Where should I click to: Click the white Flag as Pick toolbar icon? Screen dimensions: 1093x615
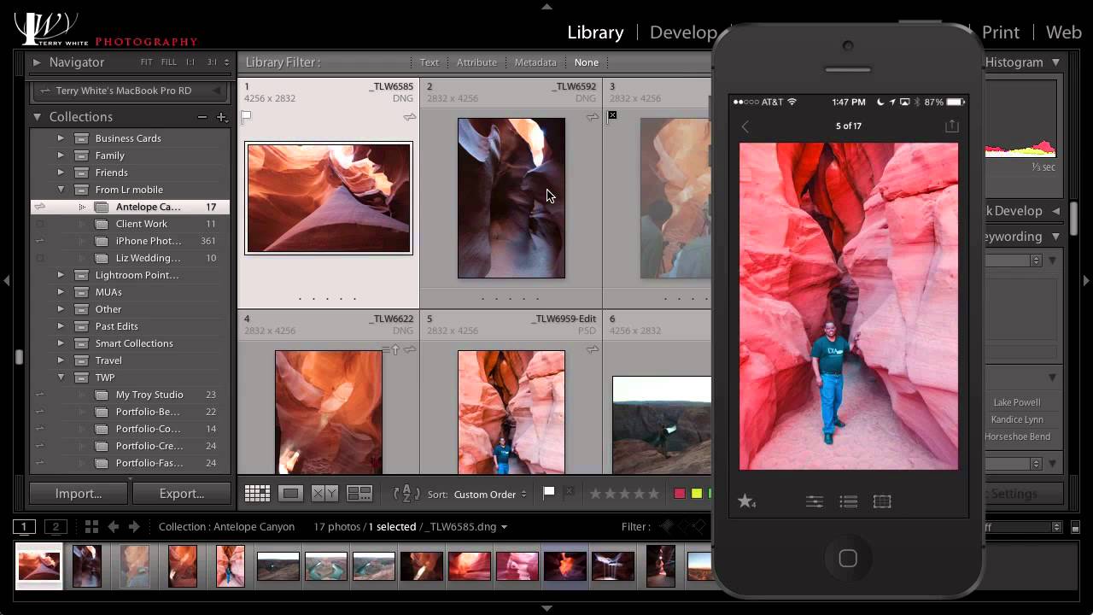pyautogui.click(x=549, y=493)
